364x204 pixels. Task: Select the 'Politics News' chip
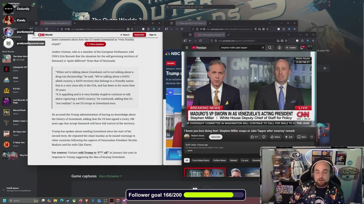click(220, 160)
